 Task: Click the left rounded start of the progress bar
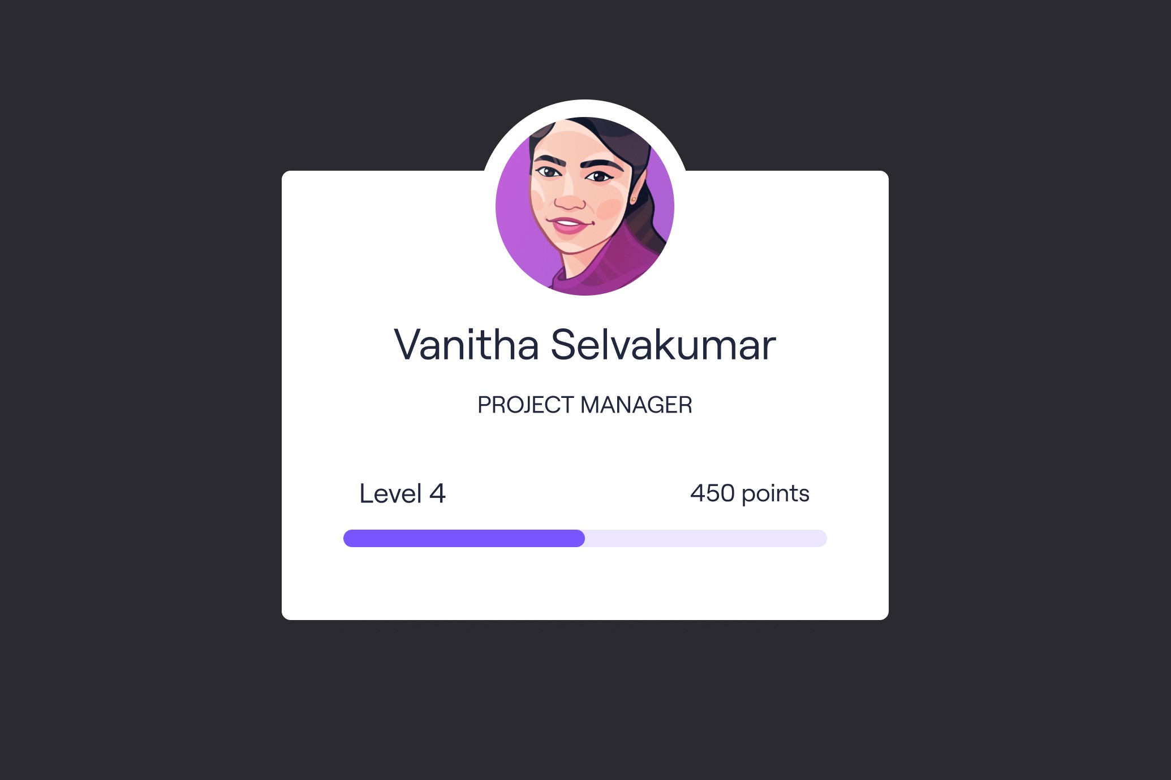350,538
